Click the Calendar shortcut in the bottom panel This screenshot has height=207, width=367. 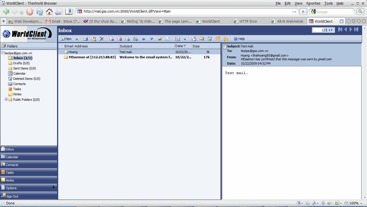[29, 157]
